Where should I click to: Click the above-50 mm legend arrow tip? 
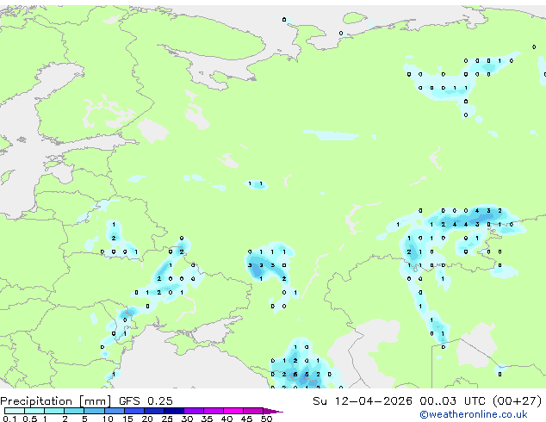273,411
